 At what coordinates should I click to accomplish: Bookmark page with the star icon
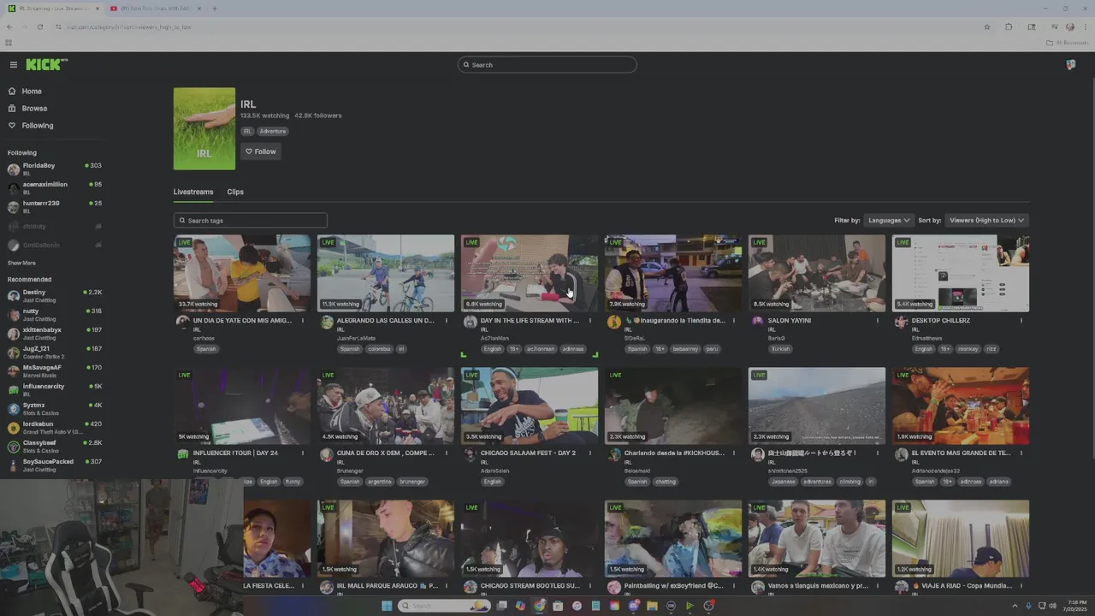click(987, 27)
